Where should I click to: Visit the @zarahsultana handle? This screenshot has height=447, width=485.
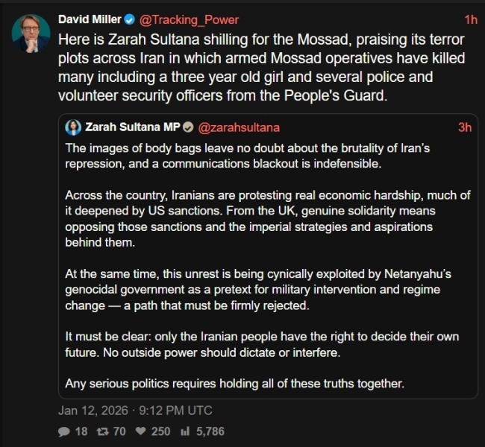pyautogui.click(x=239, y=127)
